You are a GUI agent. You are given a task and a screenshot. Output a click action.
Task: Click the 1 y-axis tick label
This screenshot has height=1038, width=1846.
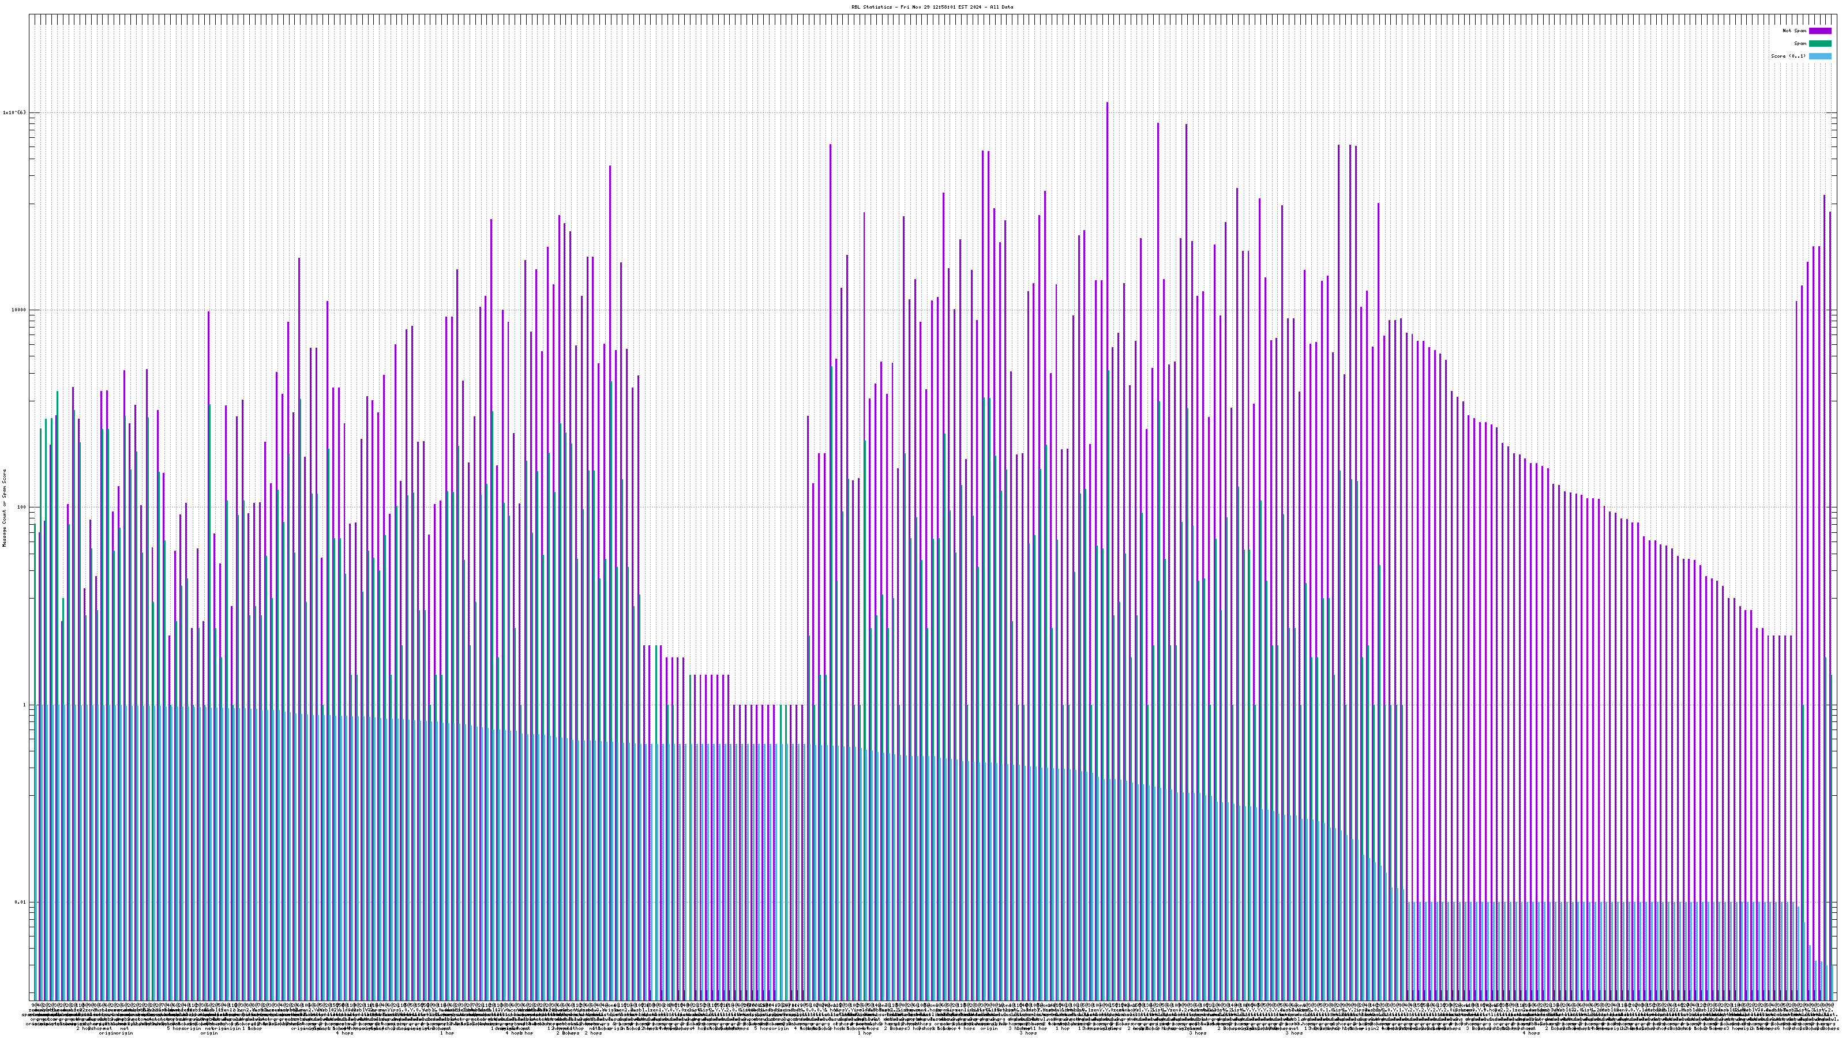24,705
